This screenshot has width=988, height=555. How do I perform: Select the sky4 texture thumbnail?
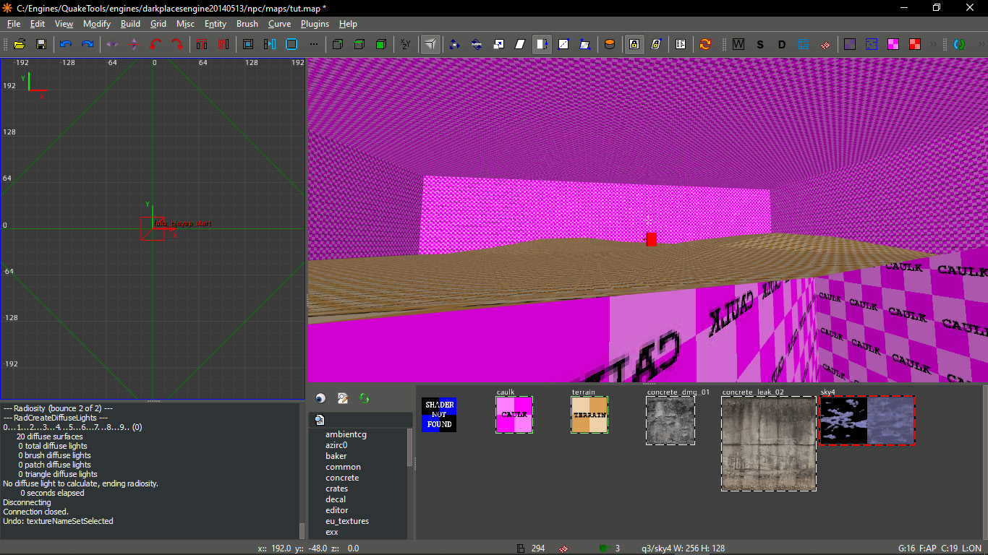point(866,419)
